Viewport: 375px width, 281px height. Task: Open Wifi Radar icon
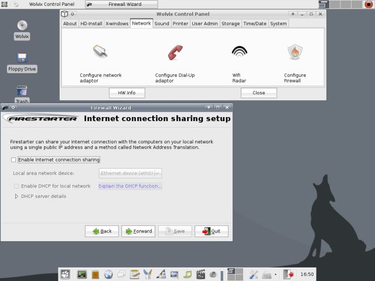[x=239, y=52]
